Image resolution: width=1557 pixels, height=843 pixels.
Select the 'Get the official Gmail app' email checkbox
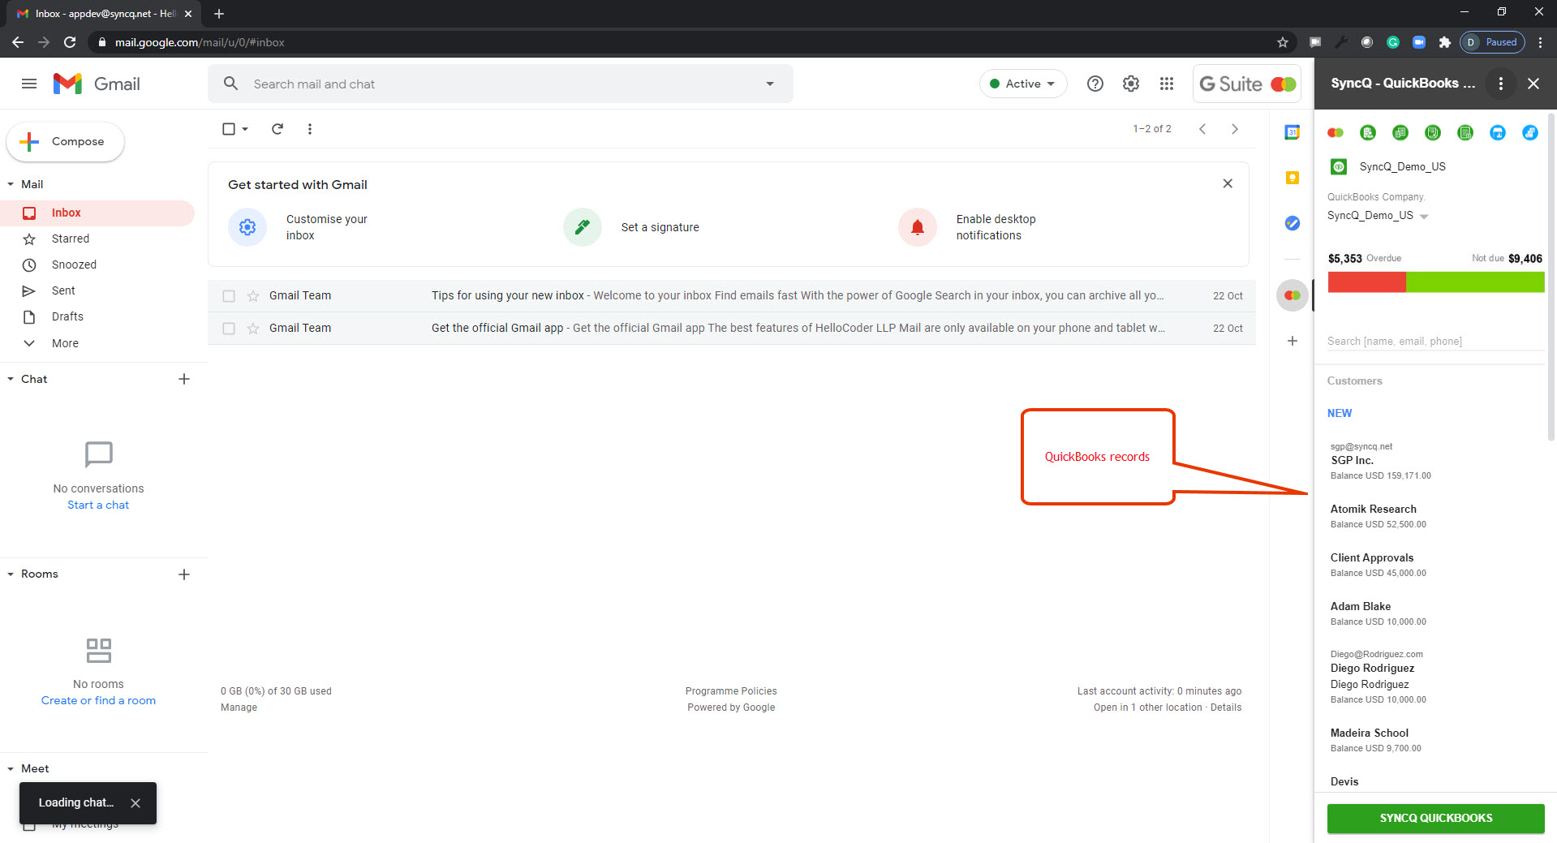[229, 329]
